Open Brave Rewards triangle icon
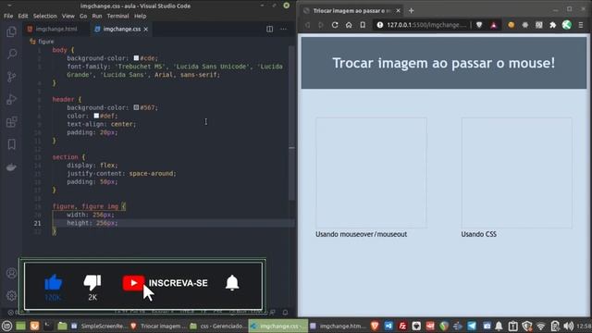 [493, 25]
